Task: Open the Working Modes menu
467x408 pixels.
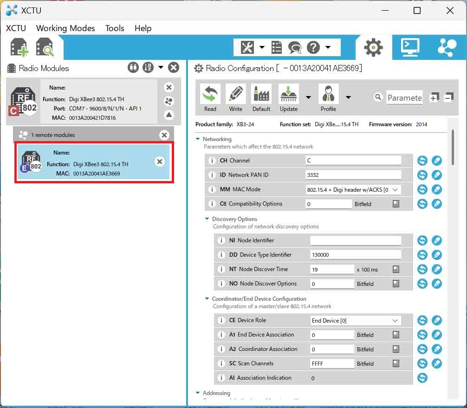Action: [x=65, y=28]
